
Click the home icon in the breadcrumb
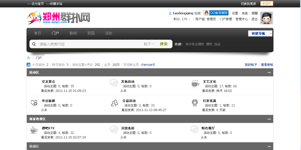28,58
